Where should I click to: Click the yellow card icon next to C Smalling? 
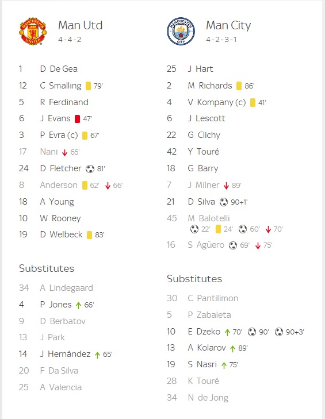point(88,86)
